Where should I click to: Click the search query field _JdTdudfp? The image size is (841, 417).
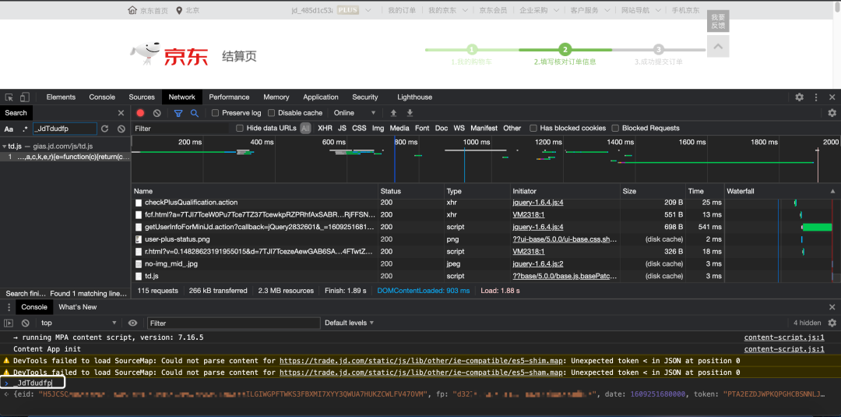65,129
